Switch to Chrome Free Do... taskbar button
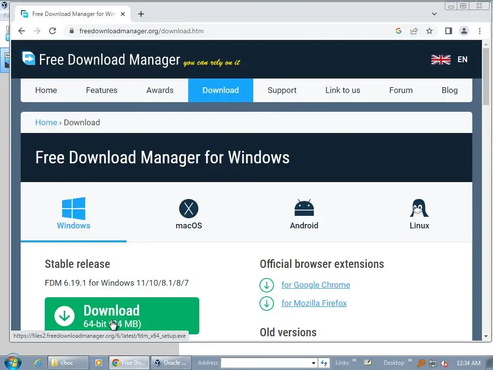Image resolution: width=493 pixels, height=370 pixels. (x=129, y=363)
